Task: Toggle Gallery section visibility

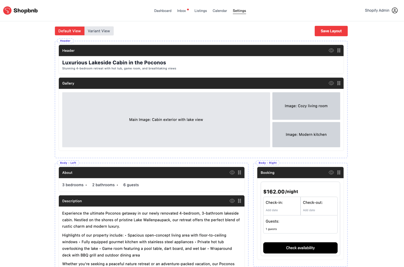Action: point(331,83)
